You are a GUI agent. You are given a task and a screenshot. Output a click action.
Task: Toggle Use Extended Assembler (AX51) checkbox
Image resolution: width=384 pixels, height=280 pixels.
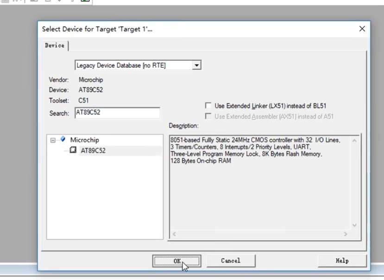(x=208, y=116)
